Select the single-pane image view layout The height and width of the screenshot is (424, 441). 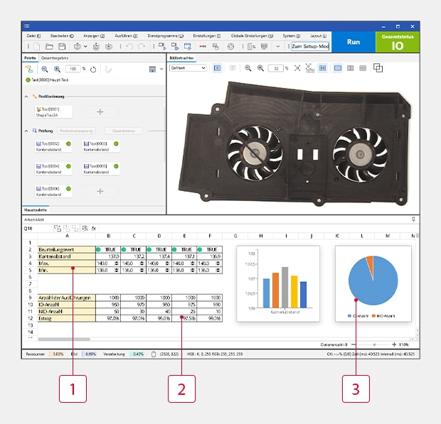pyautogui.click(x=338, y=68)
